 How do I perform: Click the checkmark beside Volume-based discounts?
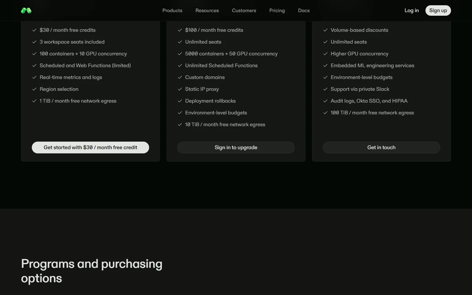pos(325,30)
